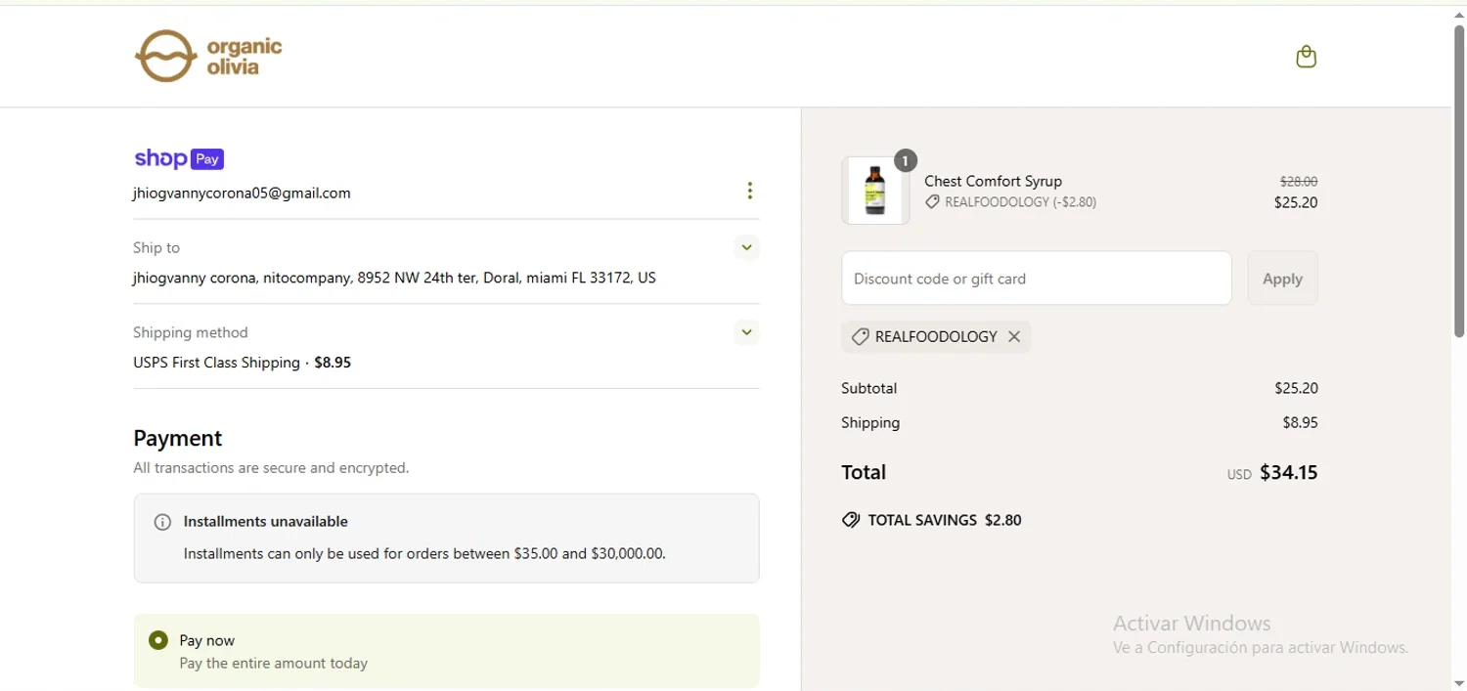Open the shopping bag cart icon
This screenshot has height=691, width=1467.
click(1306, 57)
